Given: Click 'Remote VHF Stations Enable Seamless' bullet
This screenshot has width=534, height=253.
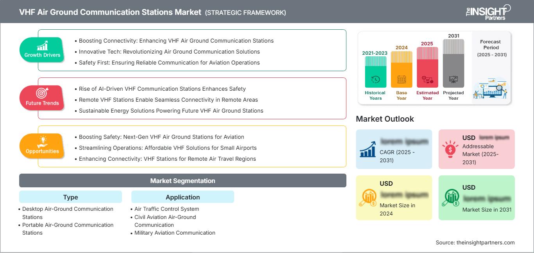Looking at the screenshot, I should [168, 100].
